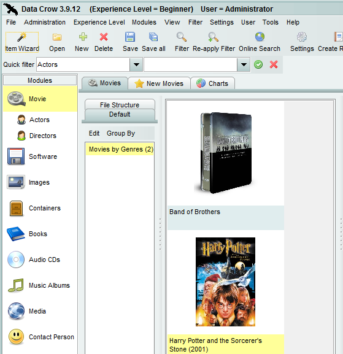Open the File menu
The height and width of the screenshot is (354, 343).
pyautogui.click(x=11, y=22)
